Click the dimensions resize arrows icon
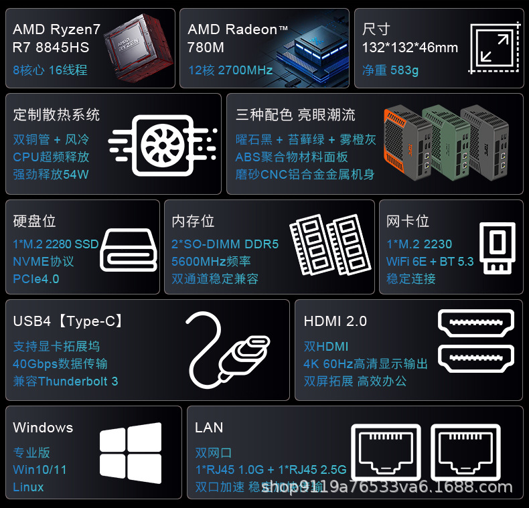Image resolution: width=529 pixels, height=508 pixels. tap(495, 48)
